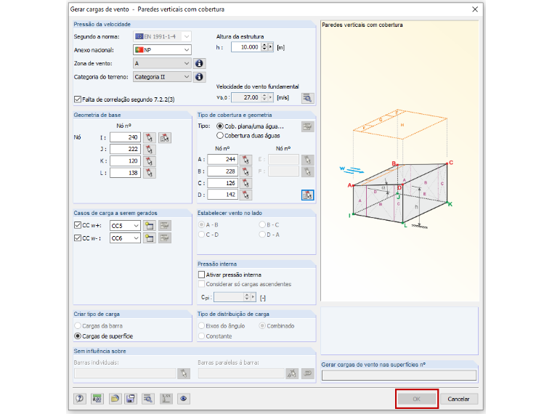Viewport: 552px width, 414px height.
Task: Open help button in bottom toolbar
Action: 80,399
